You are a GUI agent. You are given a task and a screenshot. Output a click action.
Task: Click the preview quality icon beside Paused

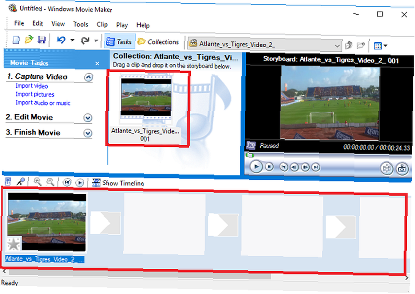(x=251, y=145)
